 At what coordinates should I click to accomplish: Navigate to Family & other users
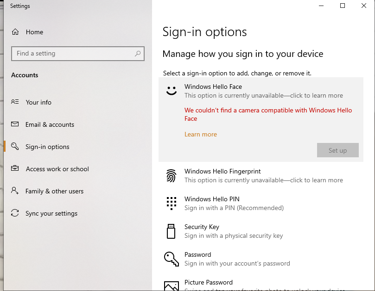(x=78, y=191)
